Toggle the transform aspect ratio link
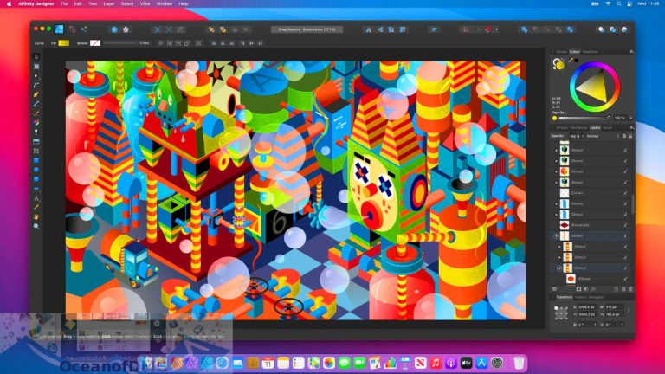Viewport: 665px width, 374px height. [x=629, y=311]
